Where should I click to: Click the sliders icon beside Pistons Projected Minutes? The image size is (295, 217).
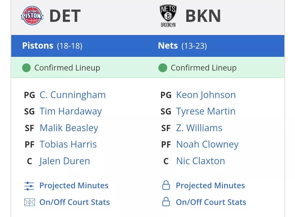[29, 186]
